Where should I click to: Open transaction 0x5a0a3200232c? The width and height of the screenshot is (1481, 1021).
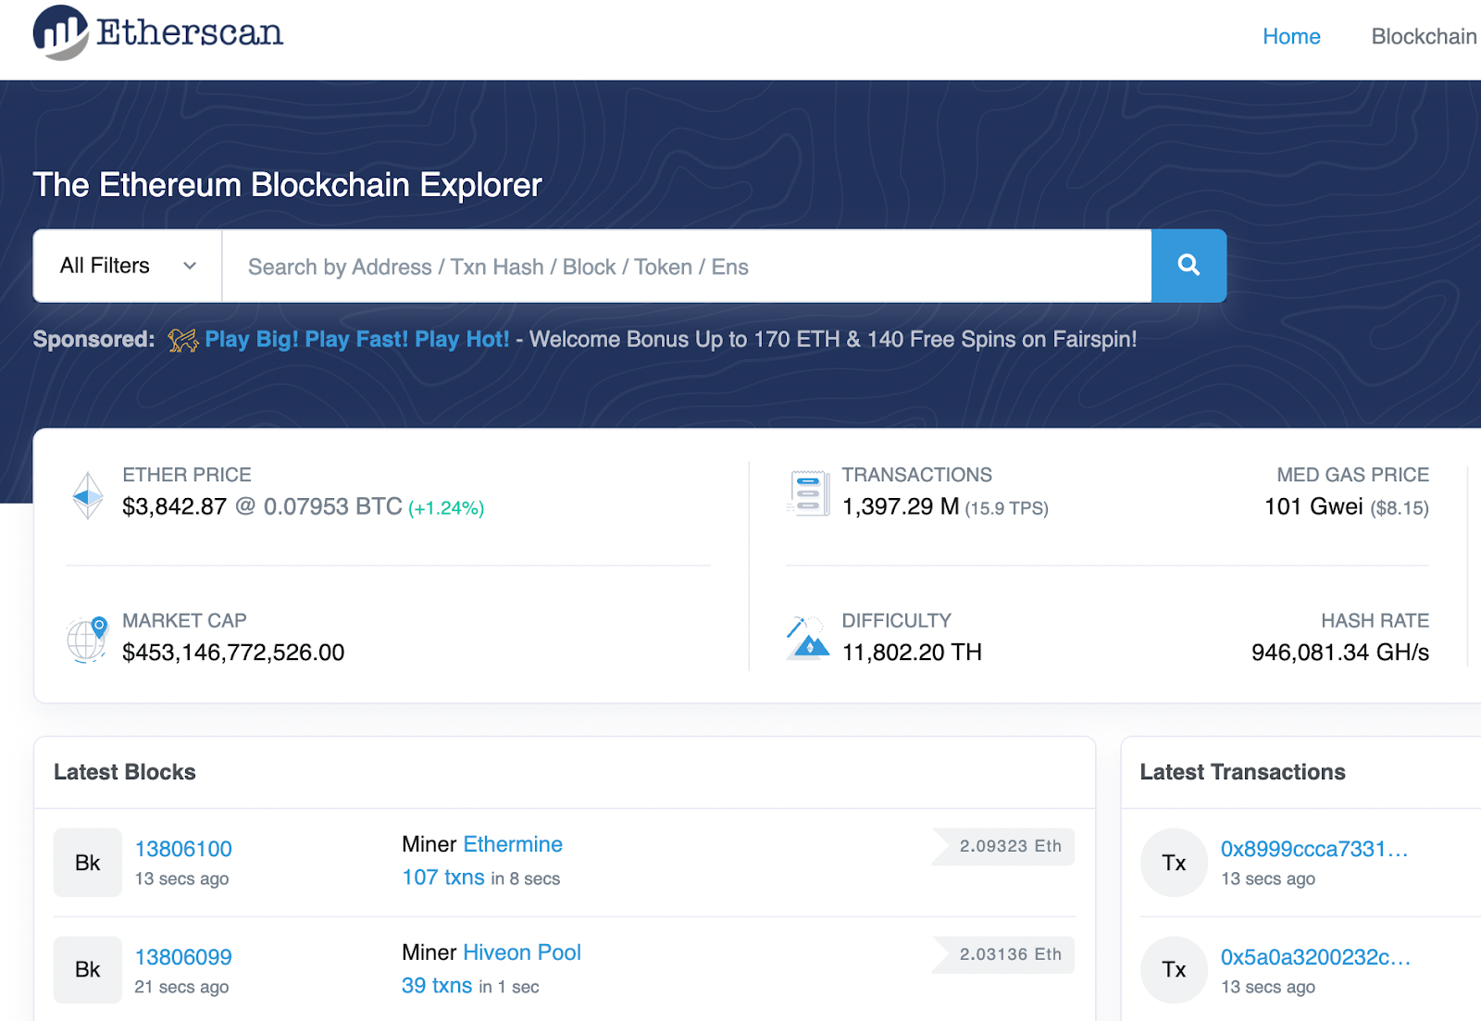[x=1315, y=957]
